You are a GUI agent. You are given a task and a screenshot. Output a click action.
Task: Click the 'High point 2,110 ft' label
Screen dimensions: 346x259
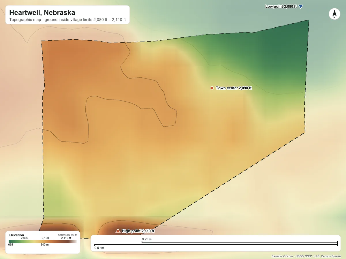click(138, 231)
